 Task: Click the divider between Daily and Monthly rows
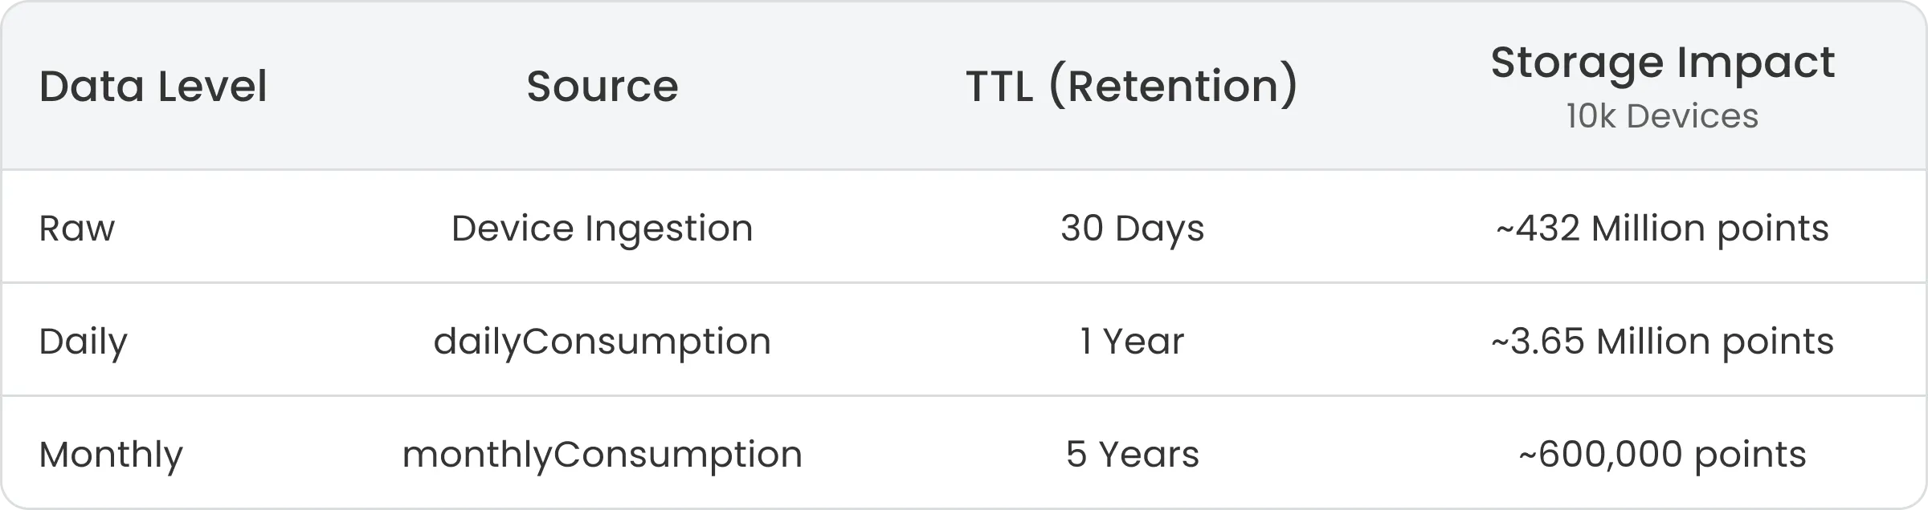(x=964, y=395)
